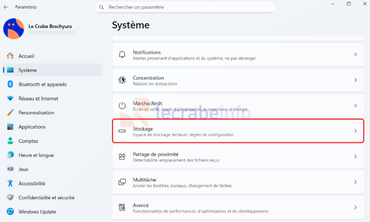Screen dimensions: 370x222
Task: Click the Rechercher un paramètre search field
Action: pyautogui.click(x=186, y=7)
